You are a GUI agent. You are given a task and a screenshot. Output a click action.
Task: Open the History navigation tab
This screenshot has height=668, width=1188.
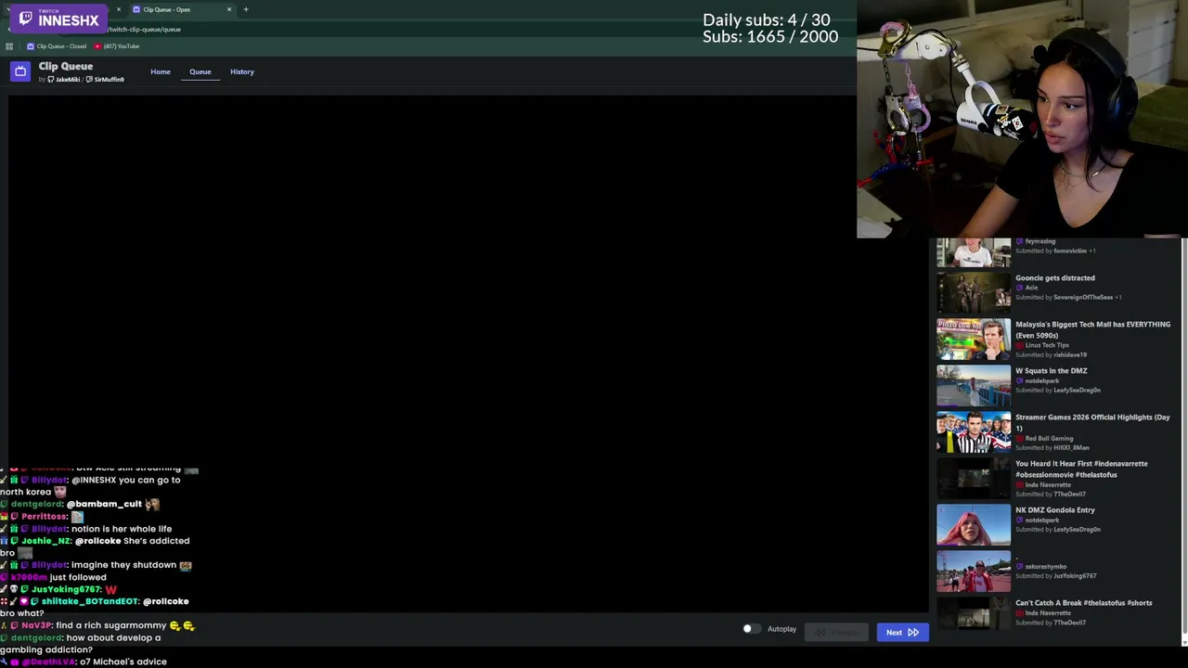coord(242,71)
